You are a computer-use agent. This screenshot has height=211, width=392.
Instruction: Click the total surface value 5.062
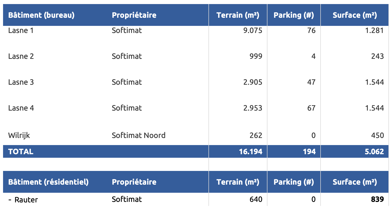point(374,152)
